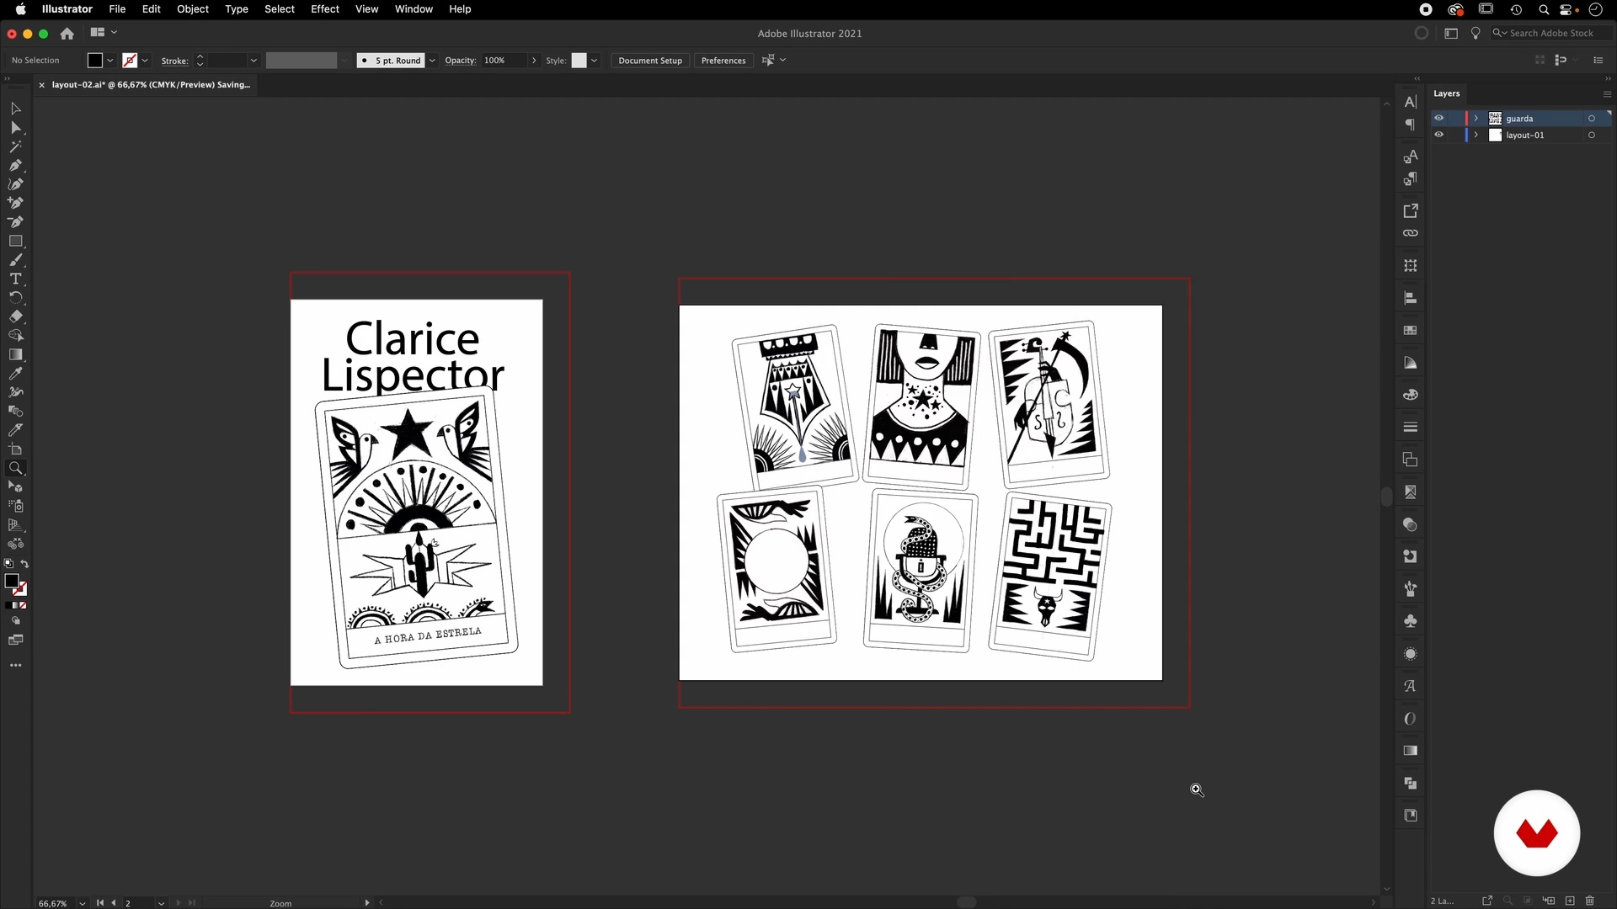The image size is (1617, 909).
Task: Select the Eraser tool
Action: [15, 316]
